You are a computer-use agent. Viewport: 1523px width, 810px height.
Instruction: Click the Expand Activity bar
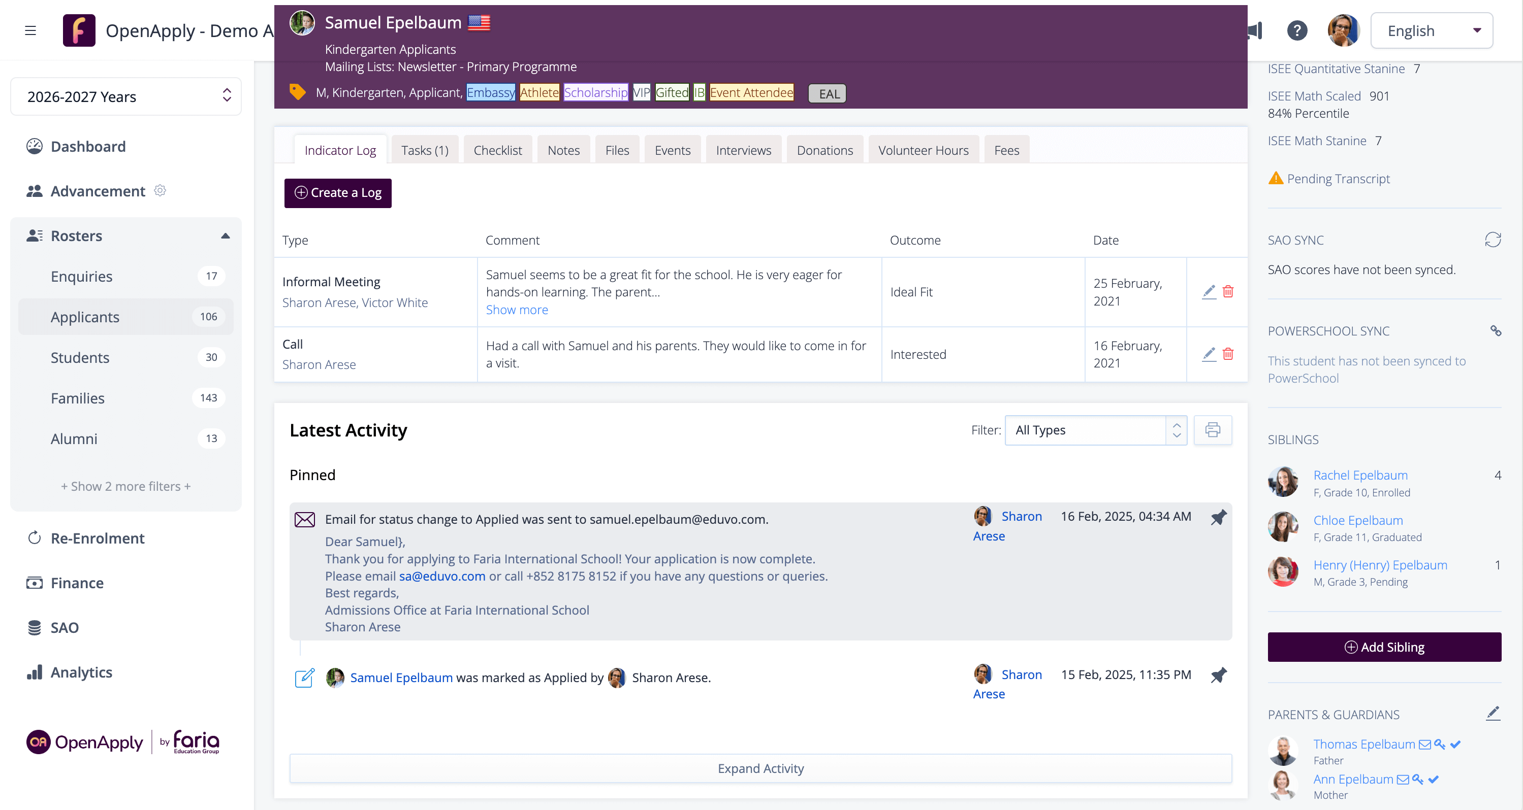click(760, 768)
